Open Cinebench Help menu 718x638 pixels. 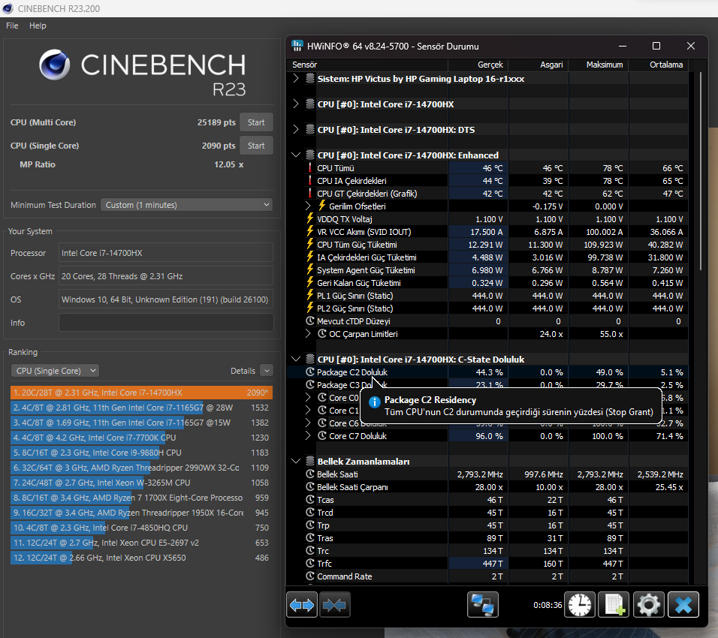coord(38,26)
